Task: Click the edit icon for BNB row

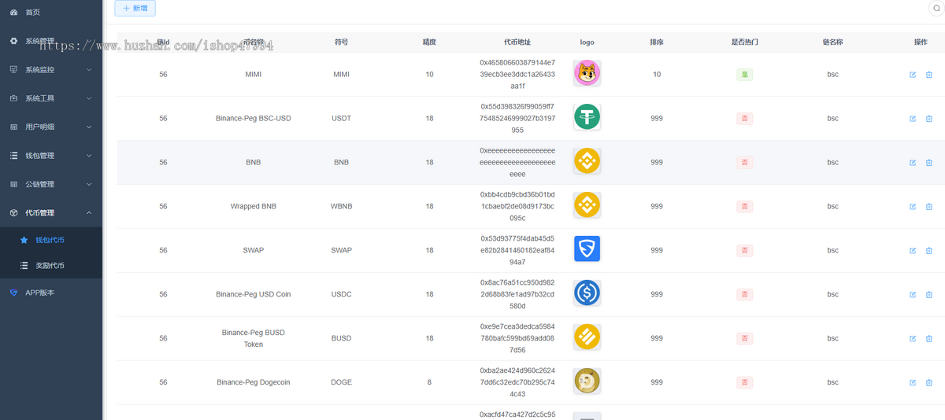Action: click(913, 163)
